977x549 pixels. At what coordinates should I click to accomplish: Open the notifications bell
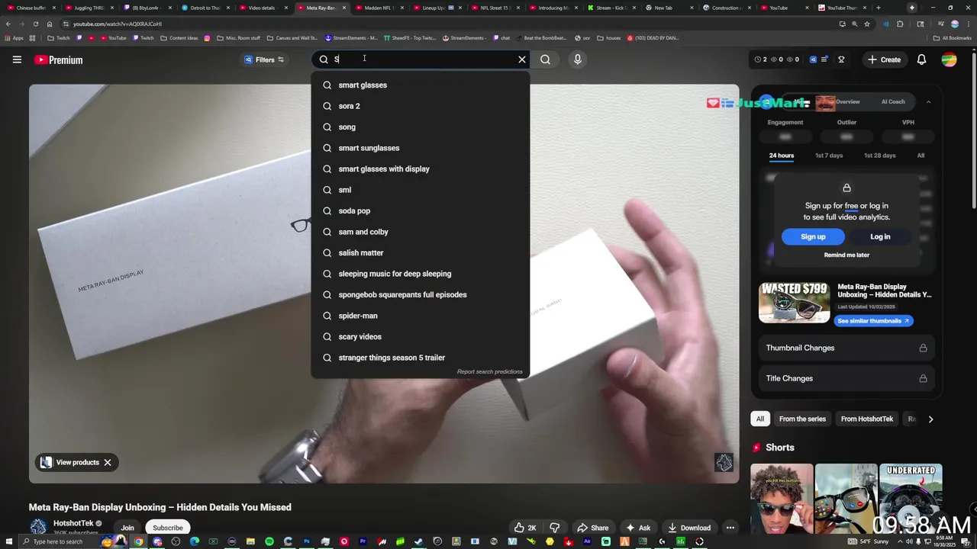pyautogui.click(x=921, y=59)
